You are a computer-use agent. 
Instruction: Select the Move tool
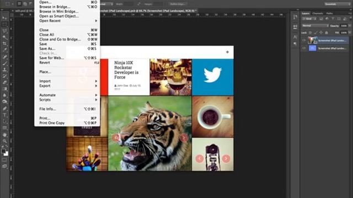pyautogui.click(x=5, y=18)
